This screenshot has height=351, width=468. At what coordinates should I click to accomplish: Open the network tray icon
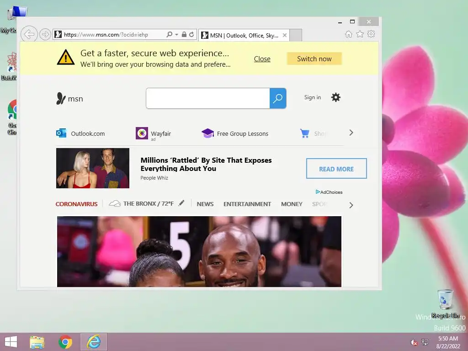tap(425, 342)
